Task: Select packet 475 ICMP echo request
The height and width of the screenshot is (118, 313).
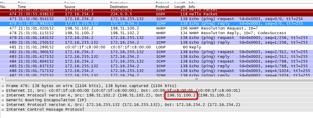Action: coord(156,19)
